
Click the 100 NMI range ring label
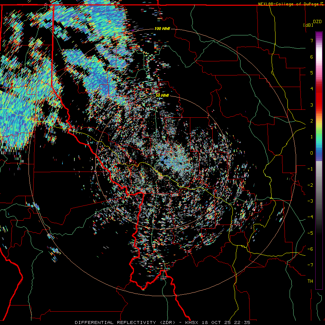click(162, 29)
